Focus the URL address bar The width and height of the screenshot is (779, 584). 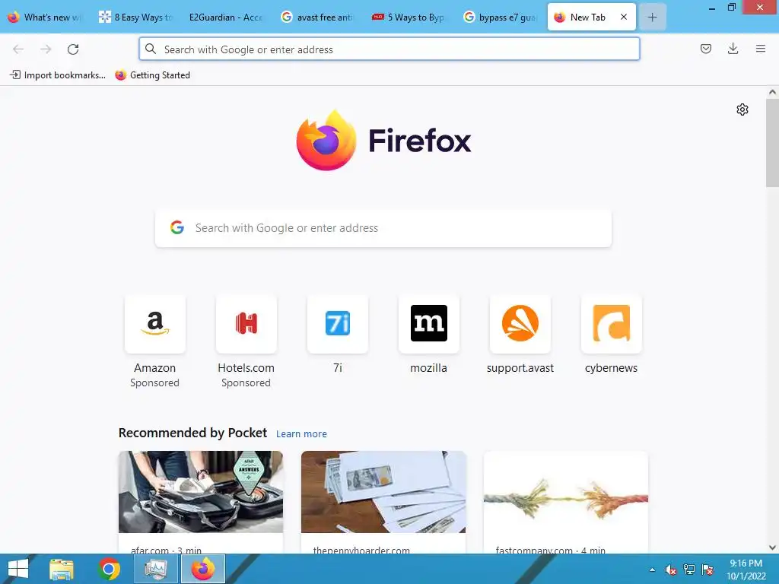click(389, 49)
